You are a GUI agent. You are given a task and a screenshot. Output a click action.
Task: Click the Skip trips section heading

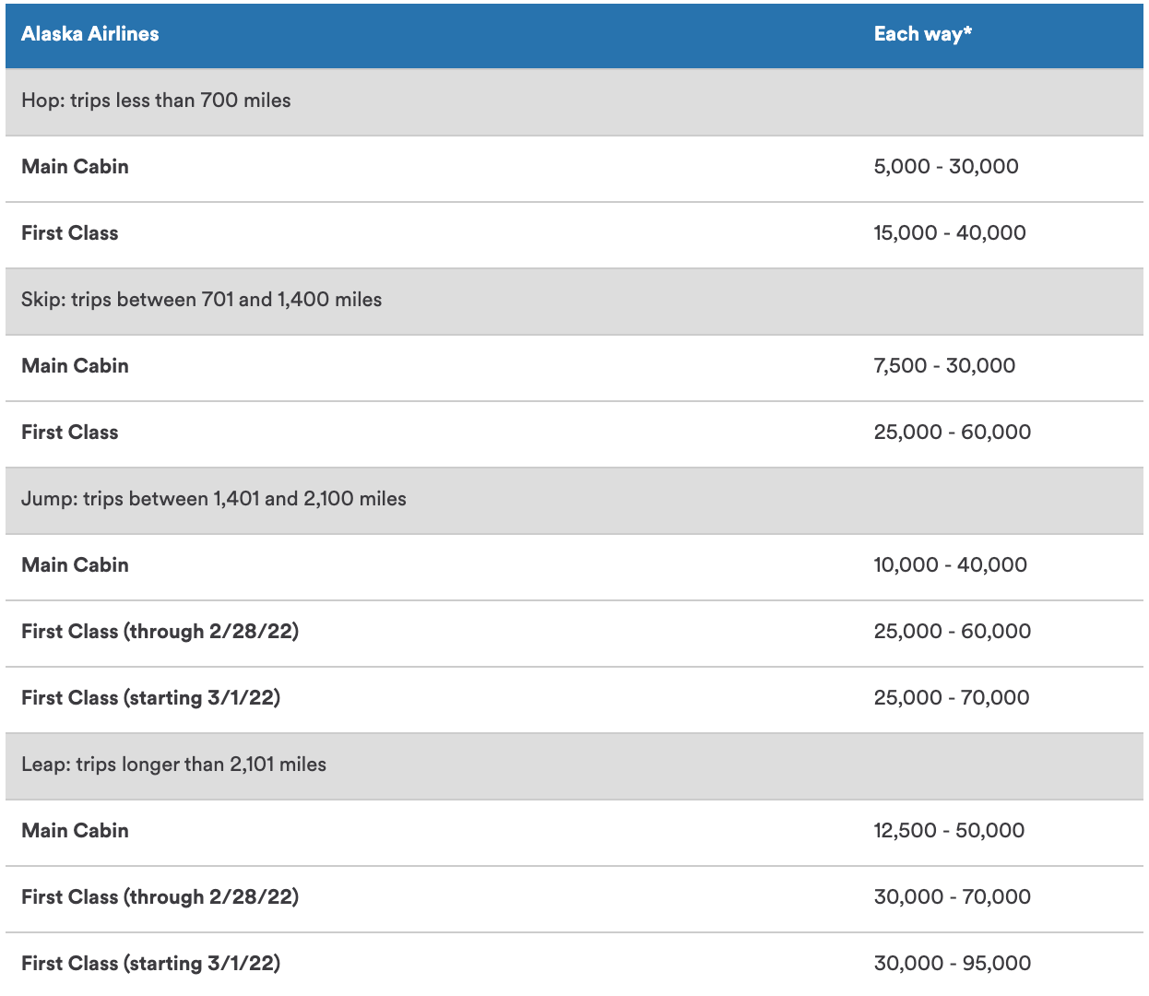pyautogui.click(x=201, y=300)
